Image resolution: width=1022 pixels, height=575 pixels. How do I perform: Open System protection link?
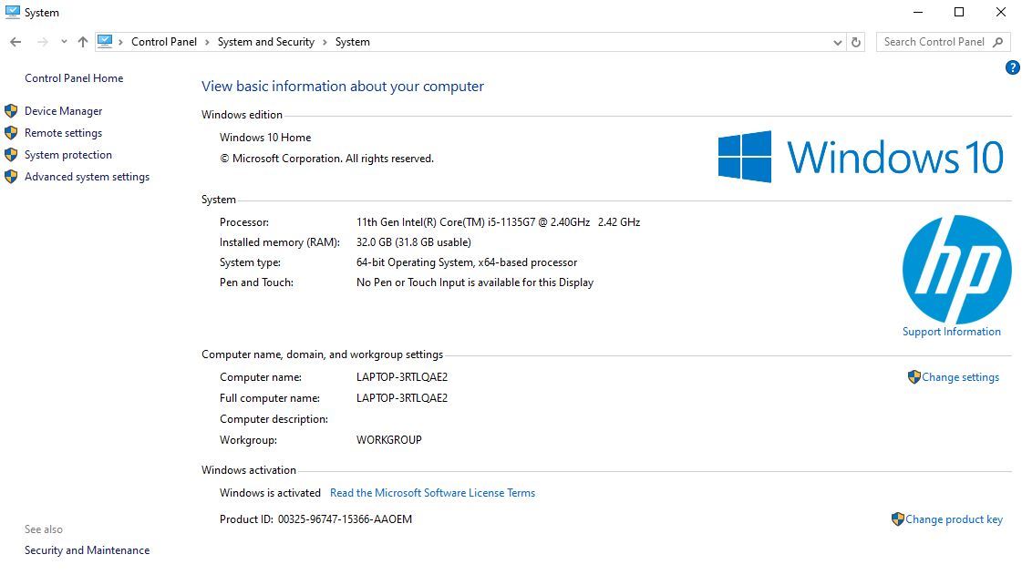coord(68,154)
